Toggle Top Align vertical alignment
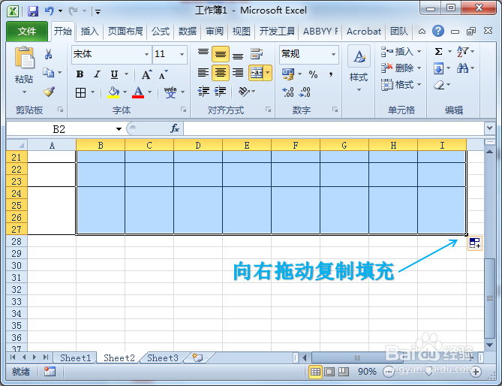This screenshot has width=502, height=386. tap(203, 53)
